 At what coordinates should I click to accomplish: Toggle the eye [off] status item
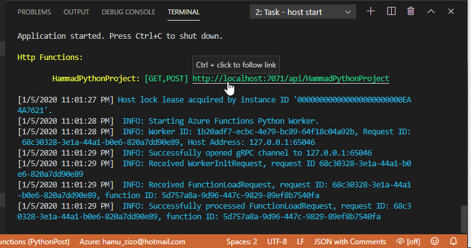coord(408,241)
